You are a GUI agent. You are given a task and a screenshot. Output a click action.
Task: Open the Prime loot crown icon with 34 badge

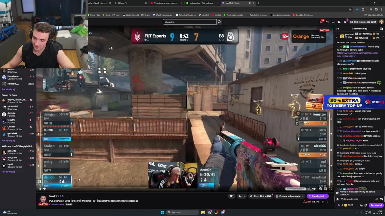(x=321, y=22)
